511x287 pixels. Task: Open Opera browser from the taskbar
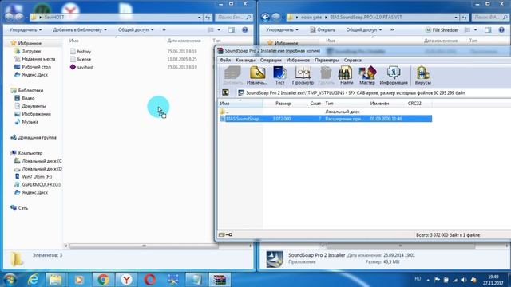pos(149,280)
